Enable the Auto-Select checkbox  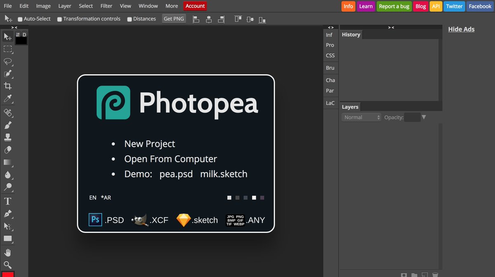tap(20, 19)
